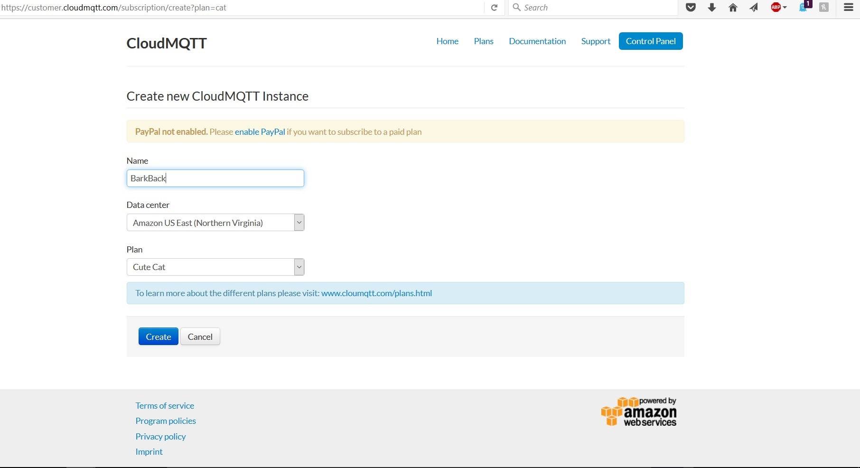Click the Create button
This screenshot has height=468, width=860.
click(159, 337)
